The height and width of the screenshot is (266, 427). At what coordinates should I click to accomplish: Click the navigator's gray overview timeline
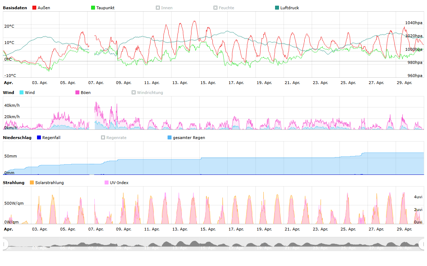(213, 244)
